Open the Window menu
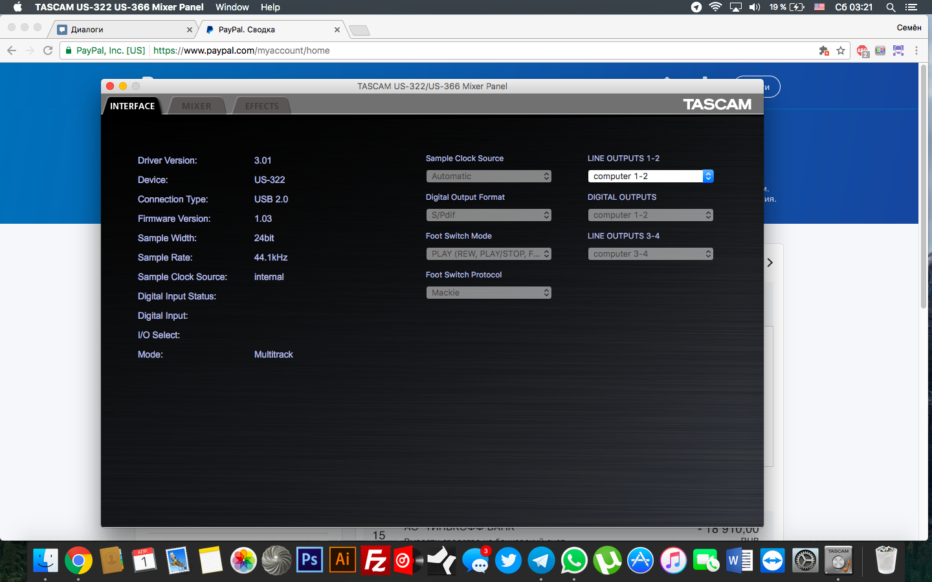 click(x=232, y=7)
